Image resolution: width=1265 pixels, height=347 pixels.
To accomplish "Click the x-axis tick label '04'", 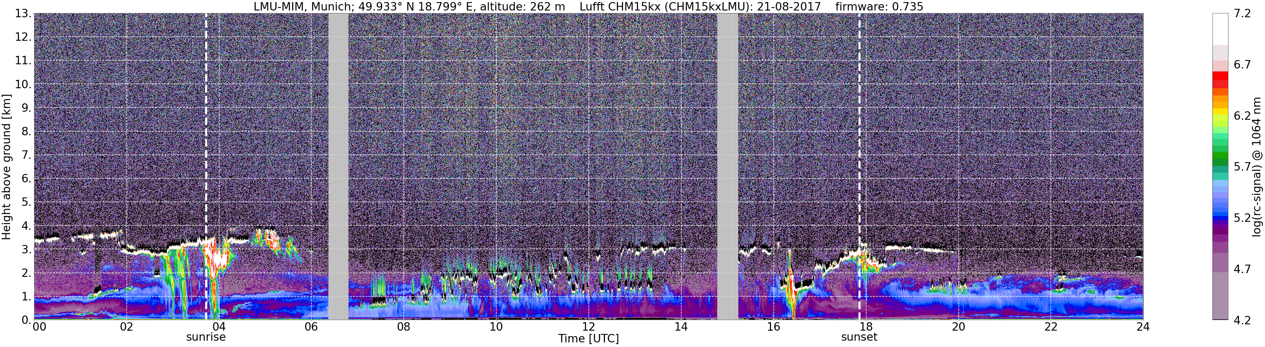I will tap(219, 327).
